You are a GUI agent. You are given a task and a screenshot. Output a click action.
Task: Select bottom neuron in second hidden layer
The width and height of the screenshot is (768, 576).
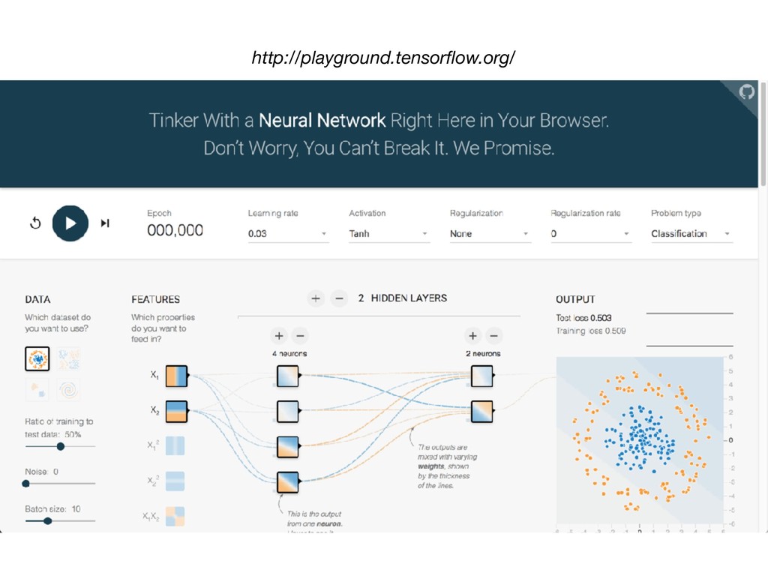(482, 412)
